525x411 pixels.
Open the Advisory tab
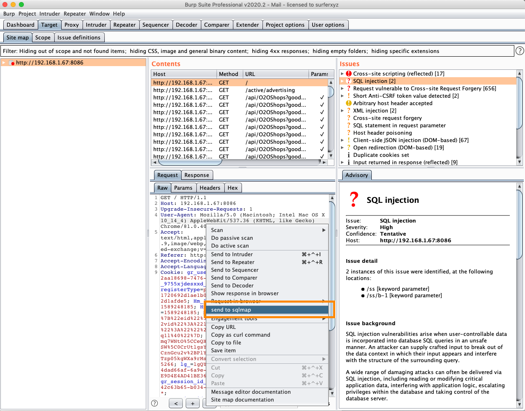[x=357, y=175]
